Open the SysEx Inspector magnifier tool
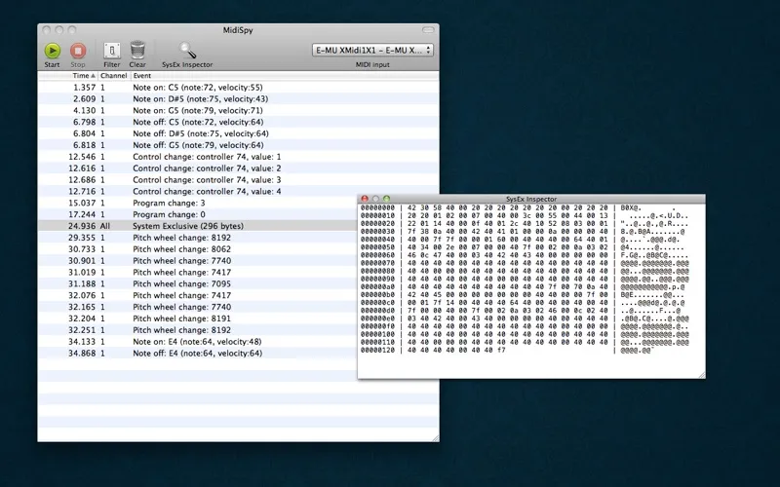 click(186, 50)
